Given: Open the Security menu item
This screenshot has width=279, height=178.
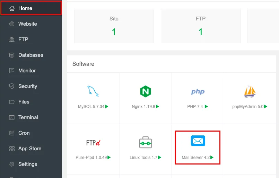Looking at the screenshot, I should coord(27,86).
